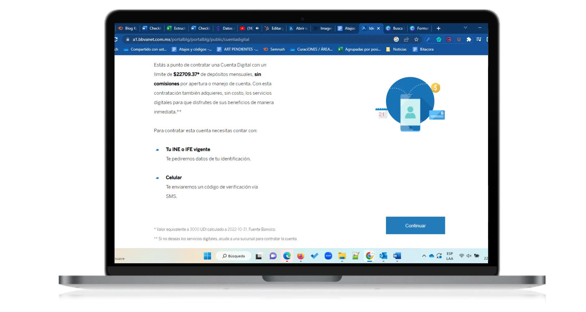Viewport: 586px width, 312px height.
Task: Click the Google icon in address bar
Action: tap(396, 39)
